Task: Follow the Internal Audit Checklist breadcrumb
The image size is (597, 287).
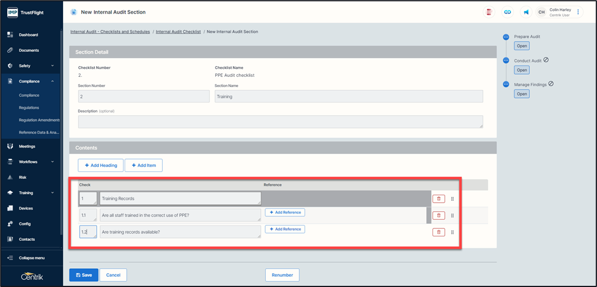Action: click(178, 32)
